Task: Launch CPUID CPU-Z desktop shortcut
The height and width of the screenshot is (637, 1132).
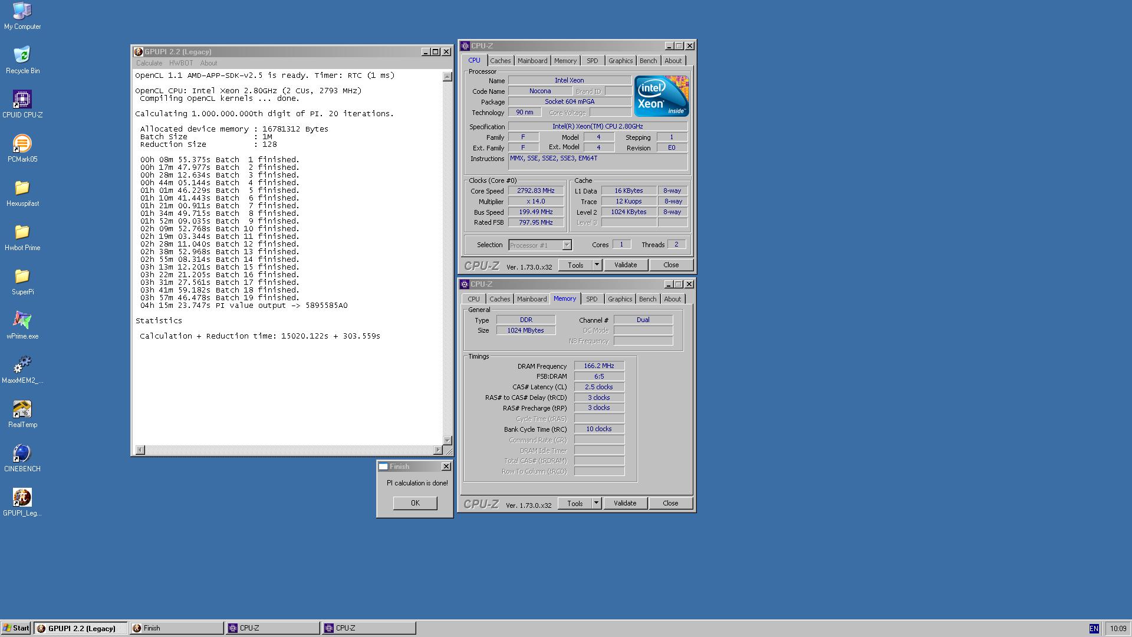Action: [x=22, y=104]
